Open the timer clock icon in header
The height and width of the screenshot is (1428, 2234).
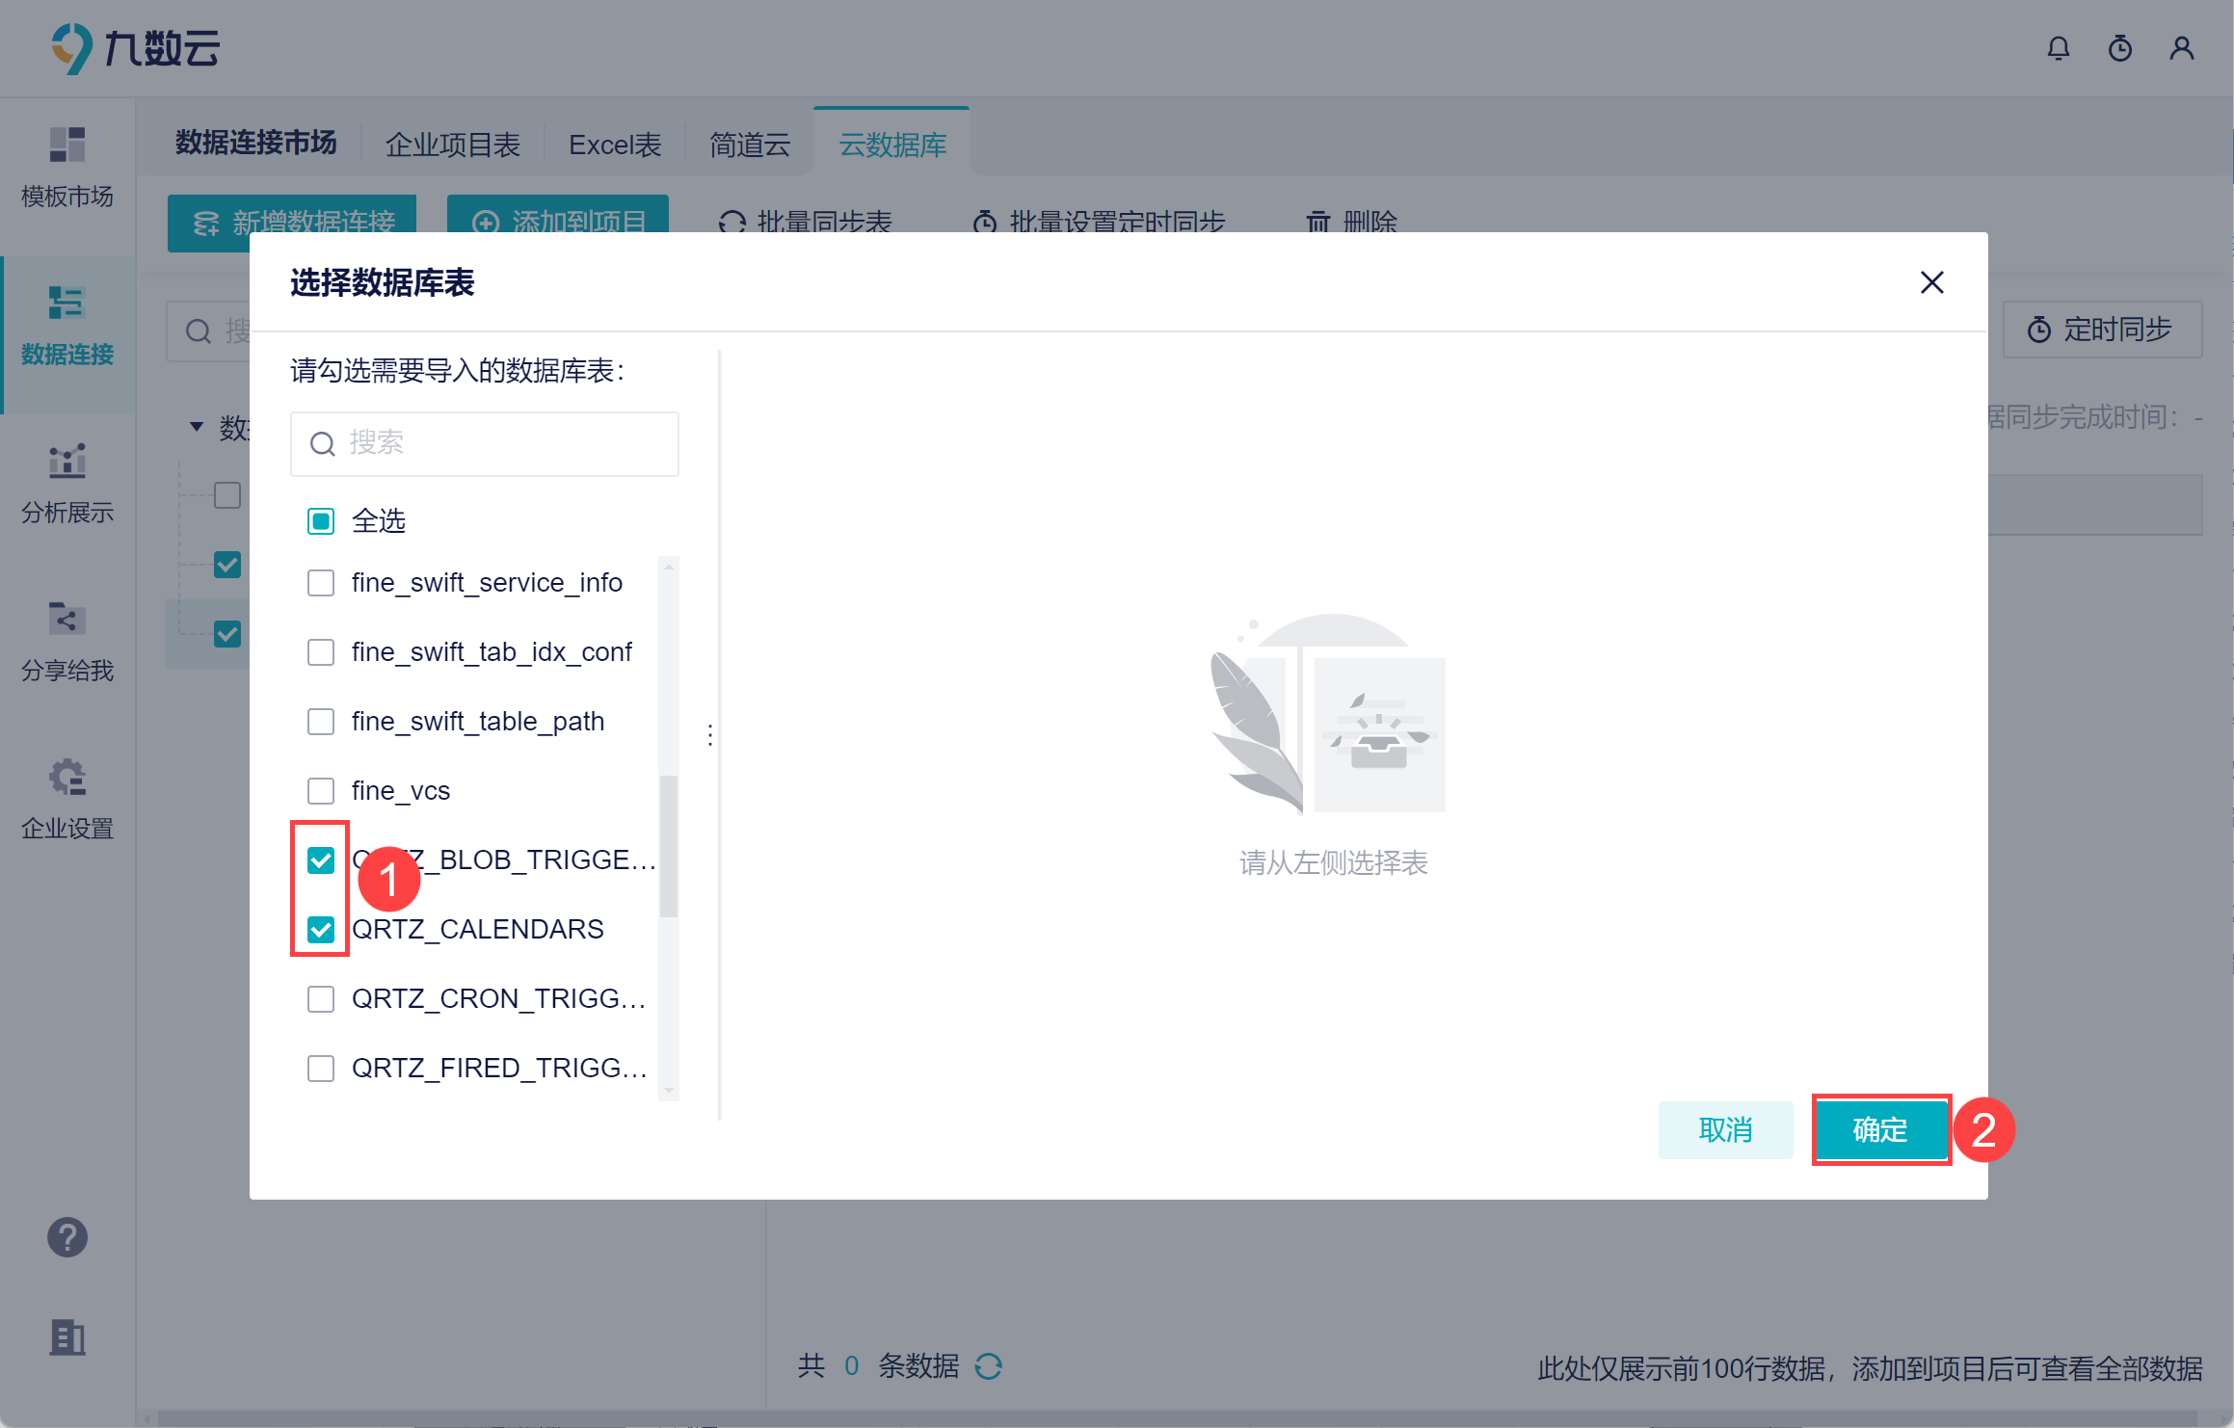pos(2119,48)
